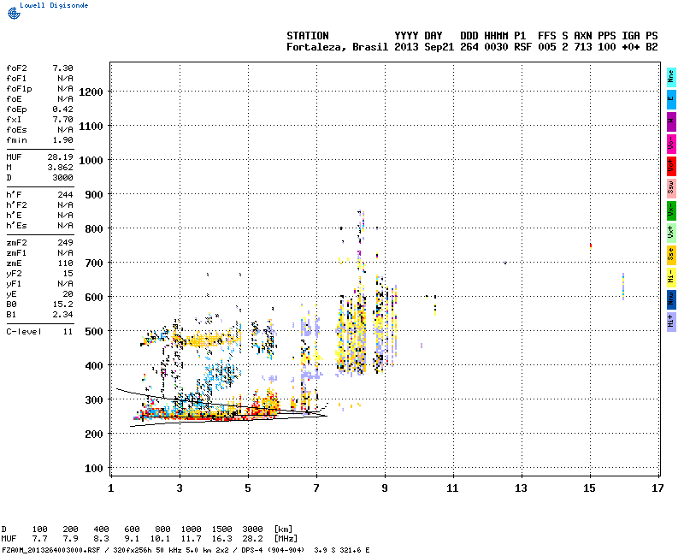684x556 pixels.
Task: Select the purple W legend swatch
Action: 671,121
